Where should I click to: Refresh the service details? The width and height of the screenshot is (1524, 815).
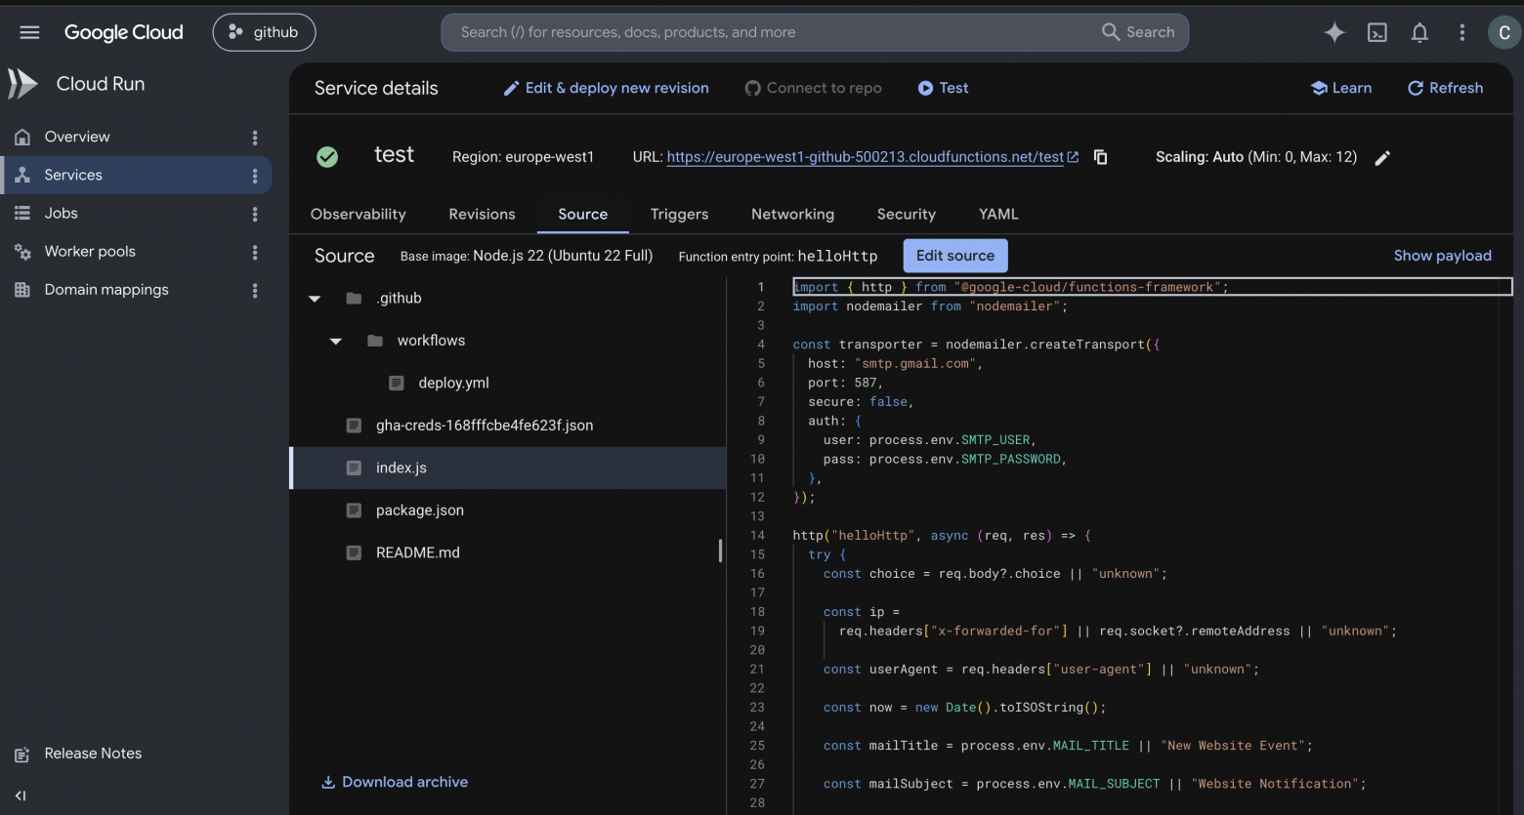coord(1445,88)
